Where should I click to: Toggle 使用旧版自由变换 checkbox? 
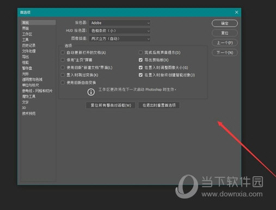click(63, 83)
